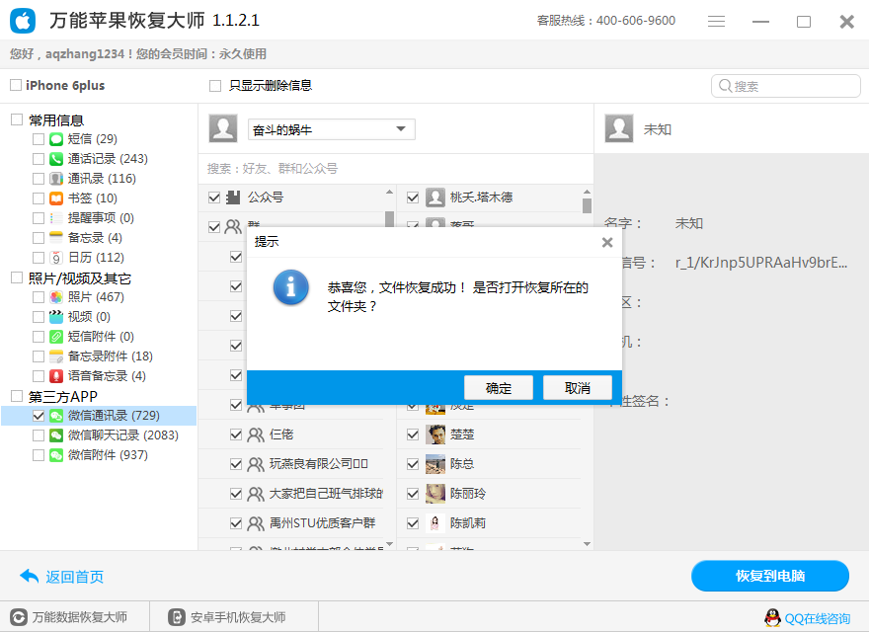
Task: Click the 仨佬 group icon
Action: (x=255, y=434)
